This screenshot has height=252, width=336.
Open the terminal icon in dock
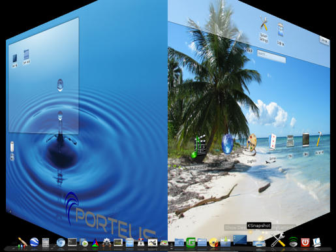pos(72,242)
